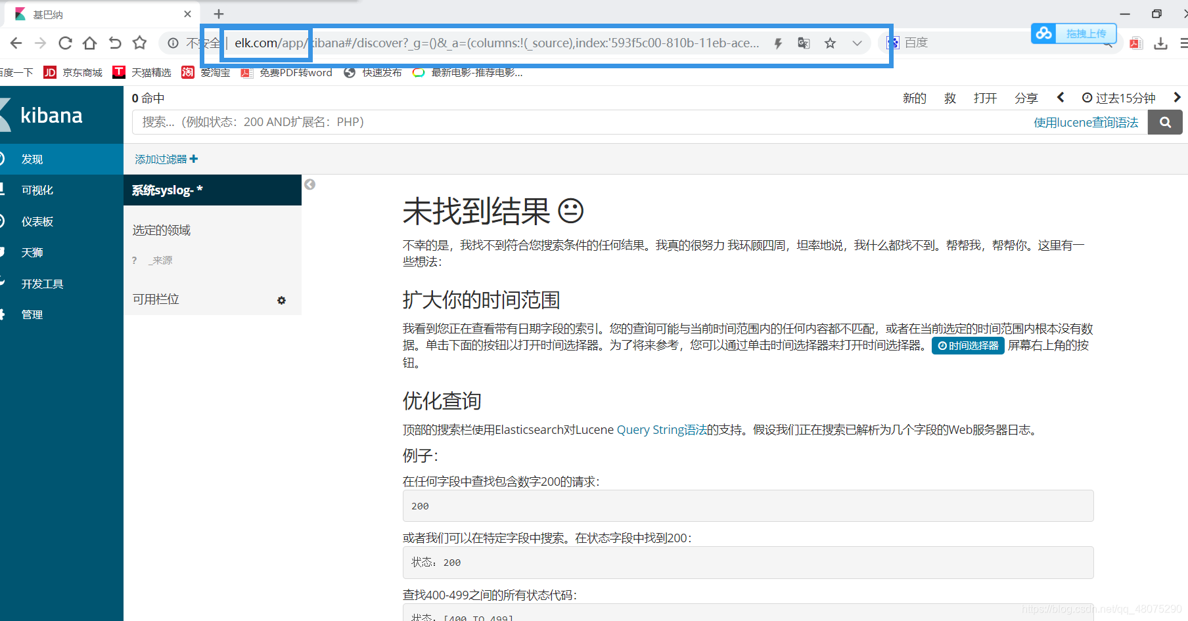Image resolution: width=1188 pixels, height=621 pixels.
Task: Click the 200 example code box
Action: point(748,506)
